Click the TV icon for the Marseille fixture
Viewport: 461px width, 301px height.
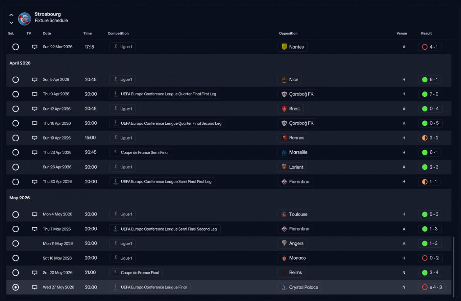pyautogui.click(x=35, y=152)
